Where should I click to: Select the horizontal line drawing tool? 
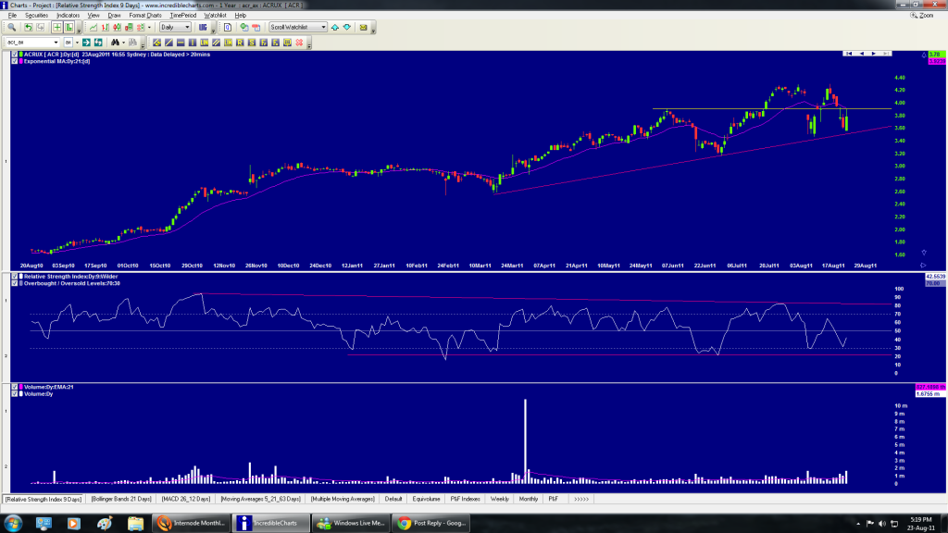181,43
